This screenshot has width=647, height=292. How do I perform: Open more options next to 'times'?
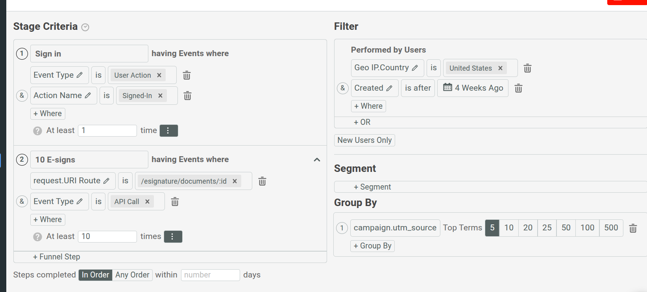pos(173,237)
